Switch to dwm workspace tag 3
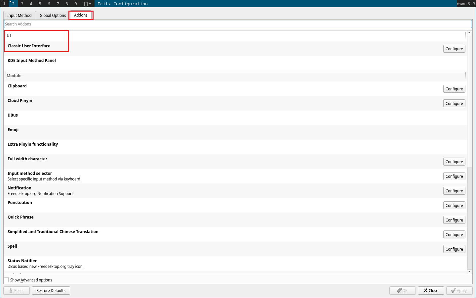This screenshot has width=476, height=298. pos(22,4)
